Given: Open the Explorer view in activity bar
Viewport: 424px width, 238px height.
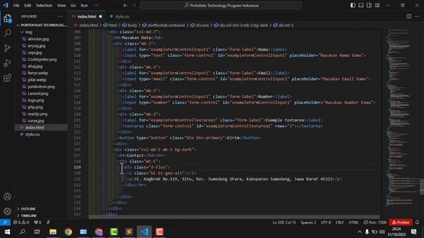Looking at the screenshot, I should [x=7, y=19].
